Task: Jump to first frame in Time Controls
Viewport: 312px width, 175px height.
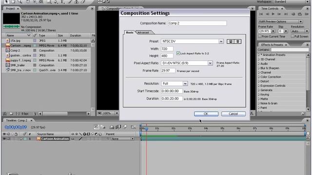Action: (261, 14)
